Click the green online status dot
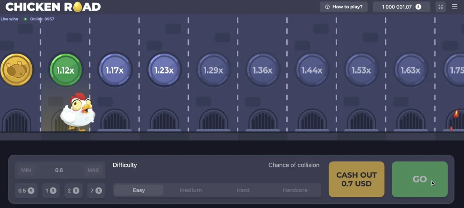This screenshot has width=464, height=208. [26, 19]
